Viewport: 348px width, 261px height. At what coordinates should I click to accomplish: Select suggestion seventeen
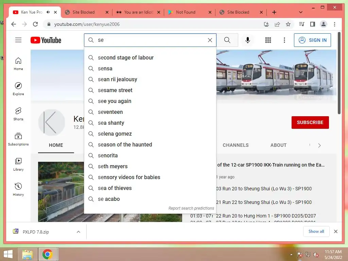tap(150, 112)
